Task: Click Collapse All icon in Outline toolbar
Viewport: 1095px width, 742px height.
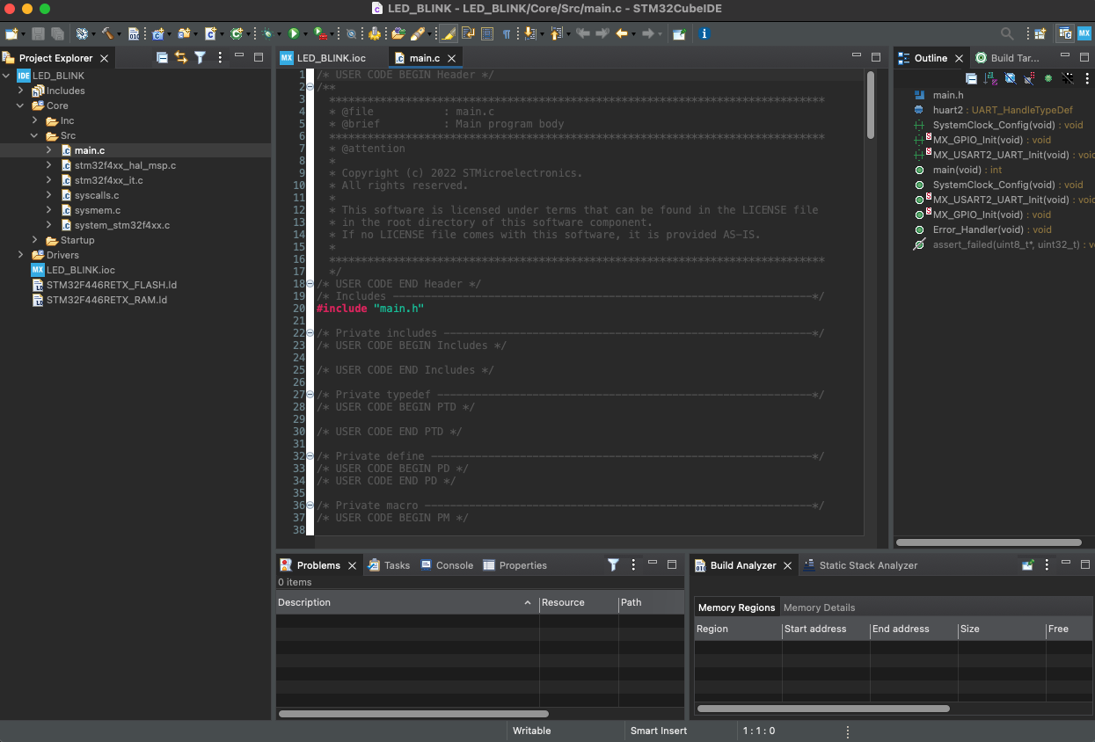Action: click(x=971, y=78)
